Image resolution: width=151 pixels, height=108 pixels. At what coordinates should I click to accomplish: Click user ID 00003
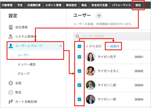coord(139,85)
